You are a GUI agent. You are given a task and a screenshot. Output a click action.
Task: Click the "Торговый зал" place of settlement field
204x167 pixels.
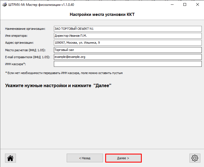tap(128, 50)
